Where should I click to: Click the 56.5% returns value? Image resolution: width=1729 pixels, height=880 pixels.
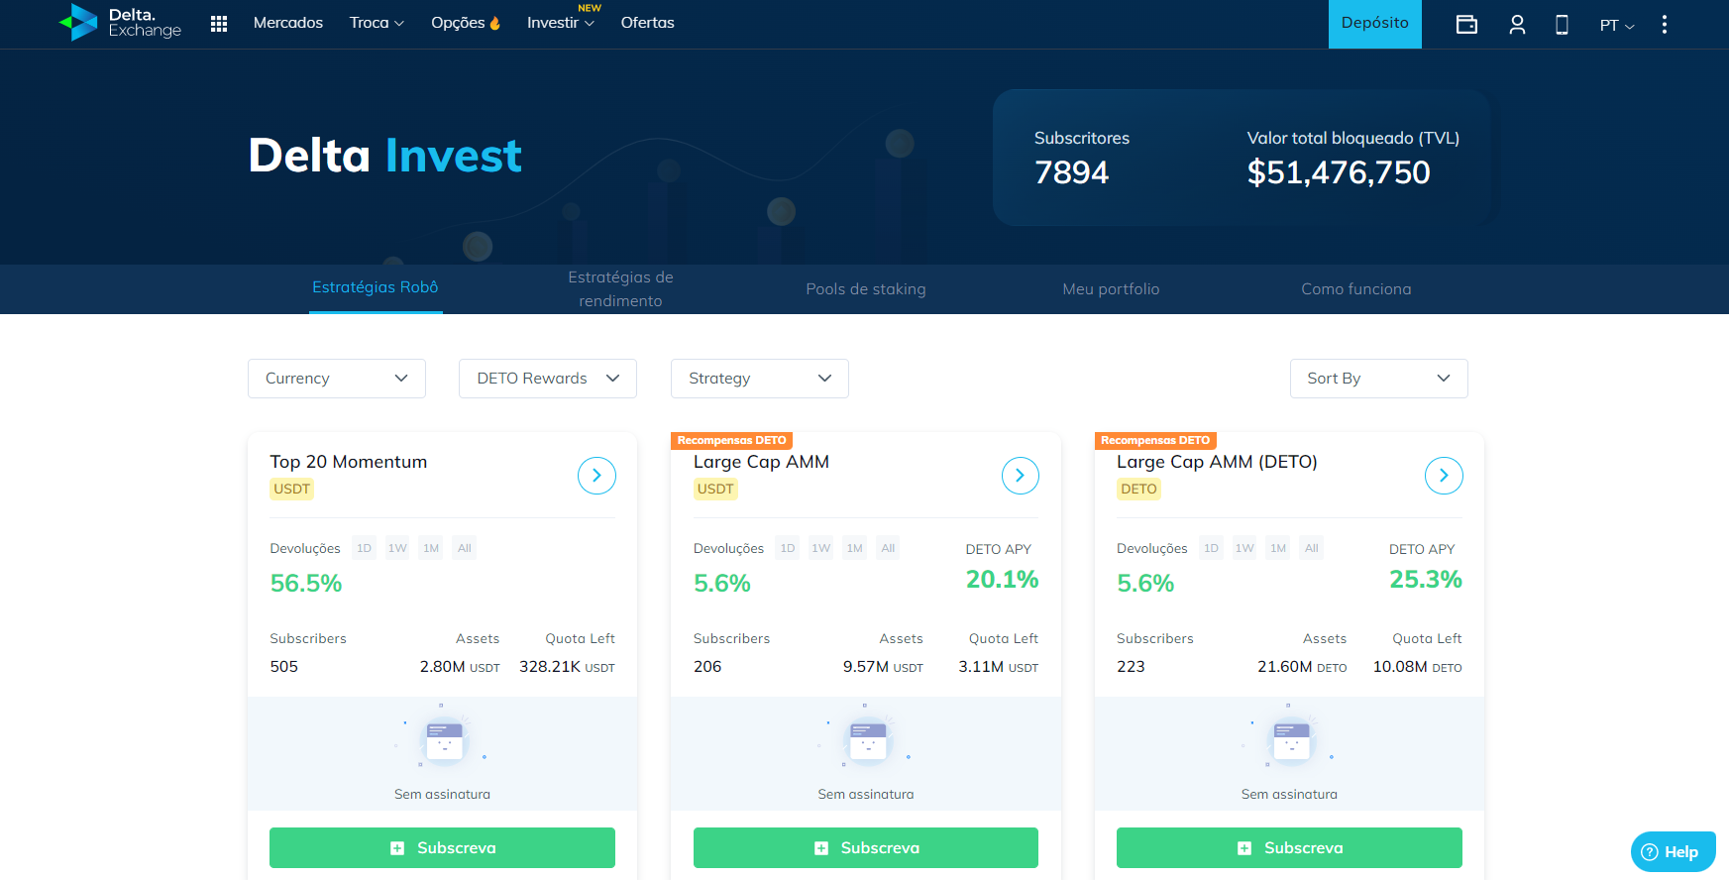tap(306, 584)
